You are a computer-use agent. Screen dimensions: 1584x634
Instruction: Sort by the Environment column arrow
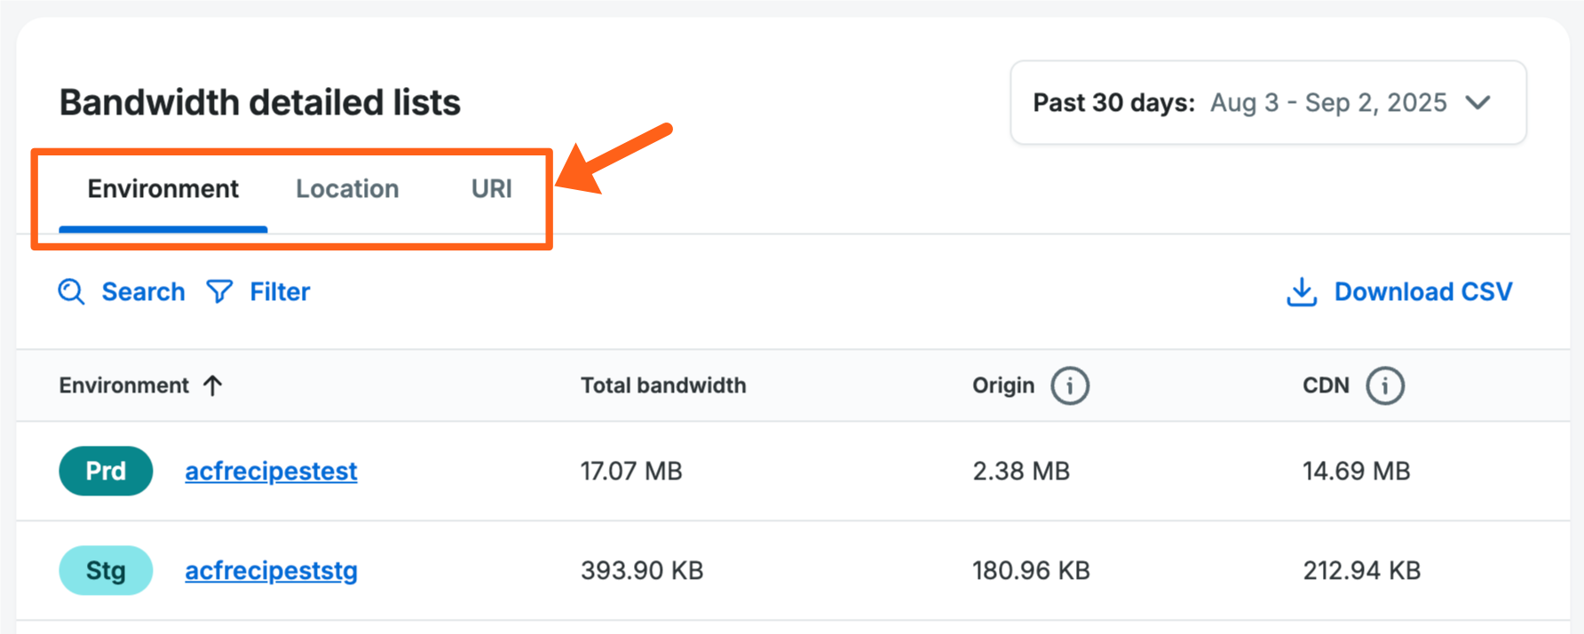pos(213,385)
